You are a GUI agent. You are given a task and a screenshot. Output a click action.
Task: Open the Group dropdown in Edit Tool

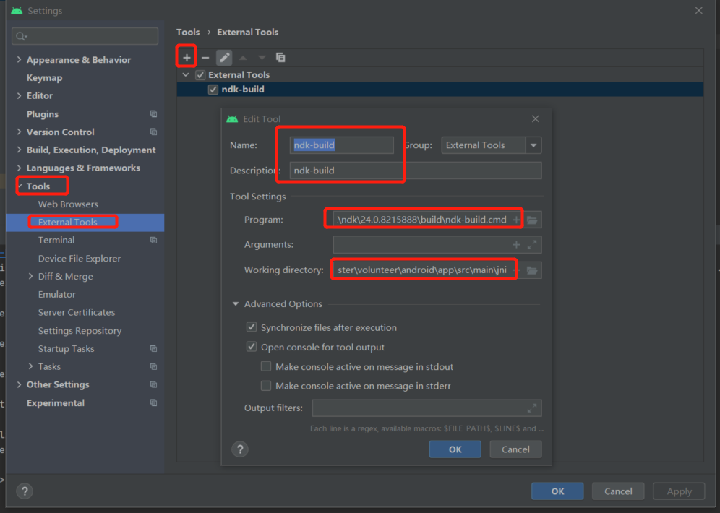(533, 145)
